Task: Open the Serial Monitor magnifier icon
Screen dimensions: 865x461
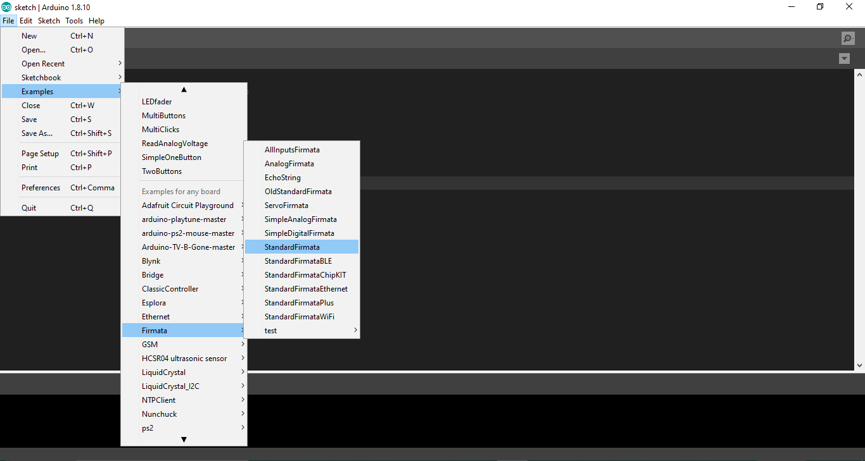Action: point(848,39)
